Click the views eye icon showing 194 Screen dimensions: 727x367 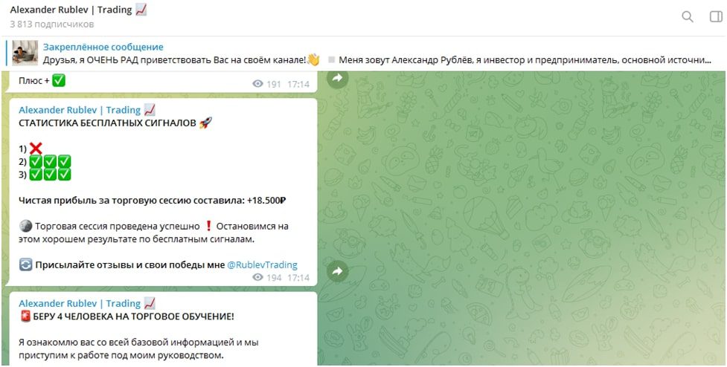(257, 278)
